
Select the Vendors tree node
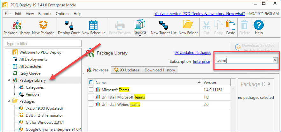(x=32, y=94)
